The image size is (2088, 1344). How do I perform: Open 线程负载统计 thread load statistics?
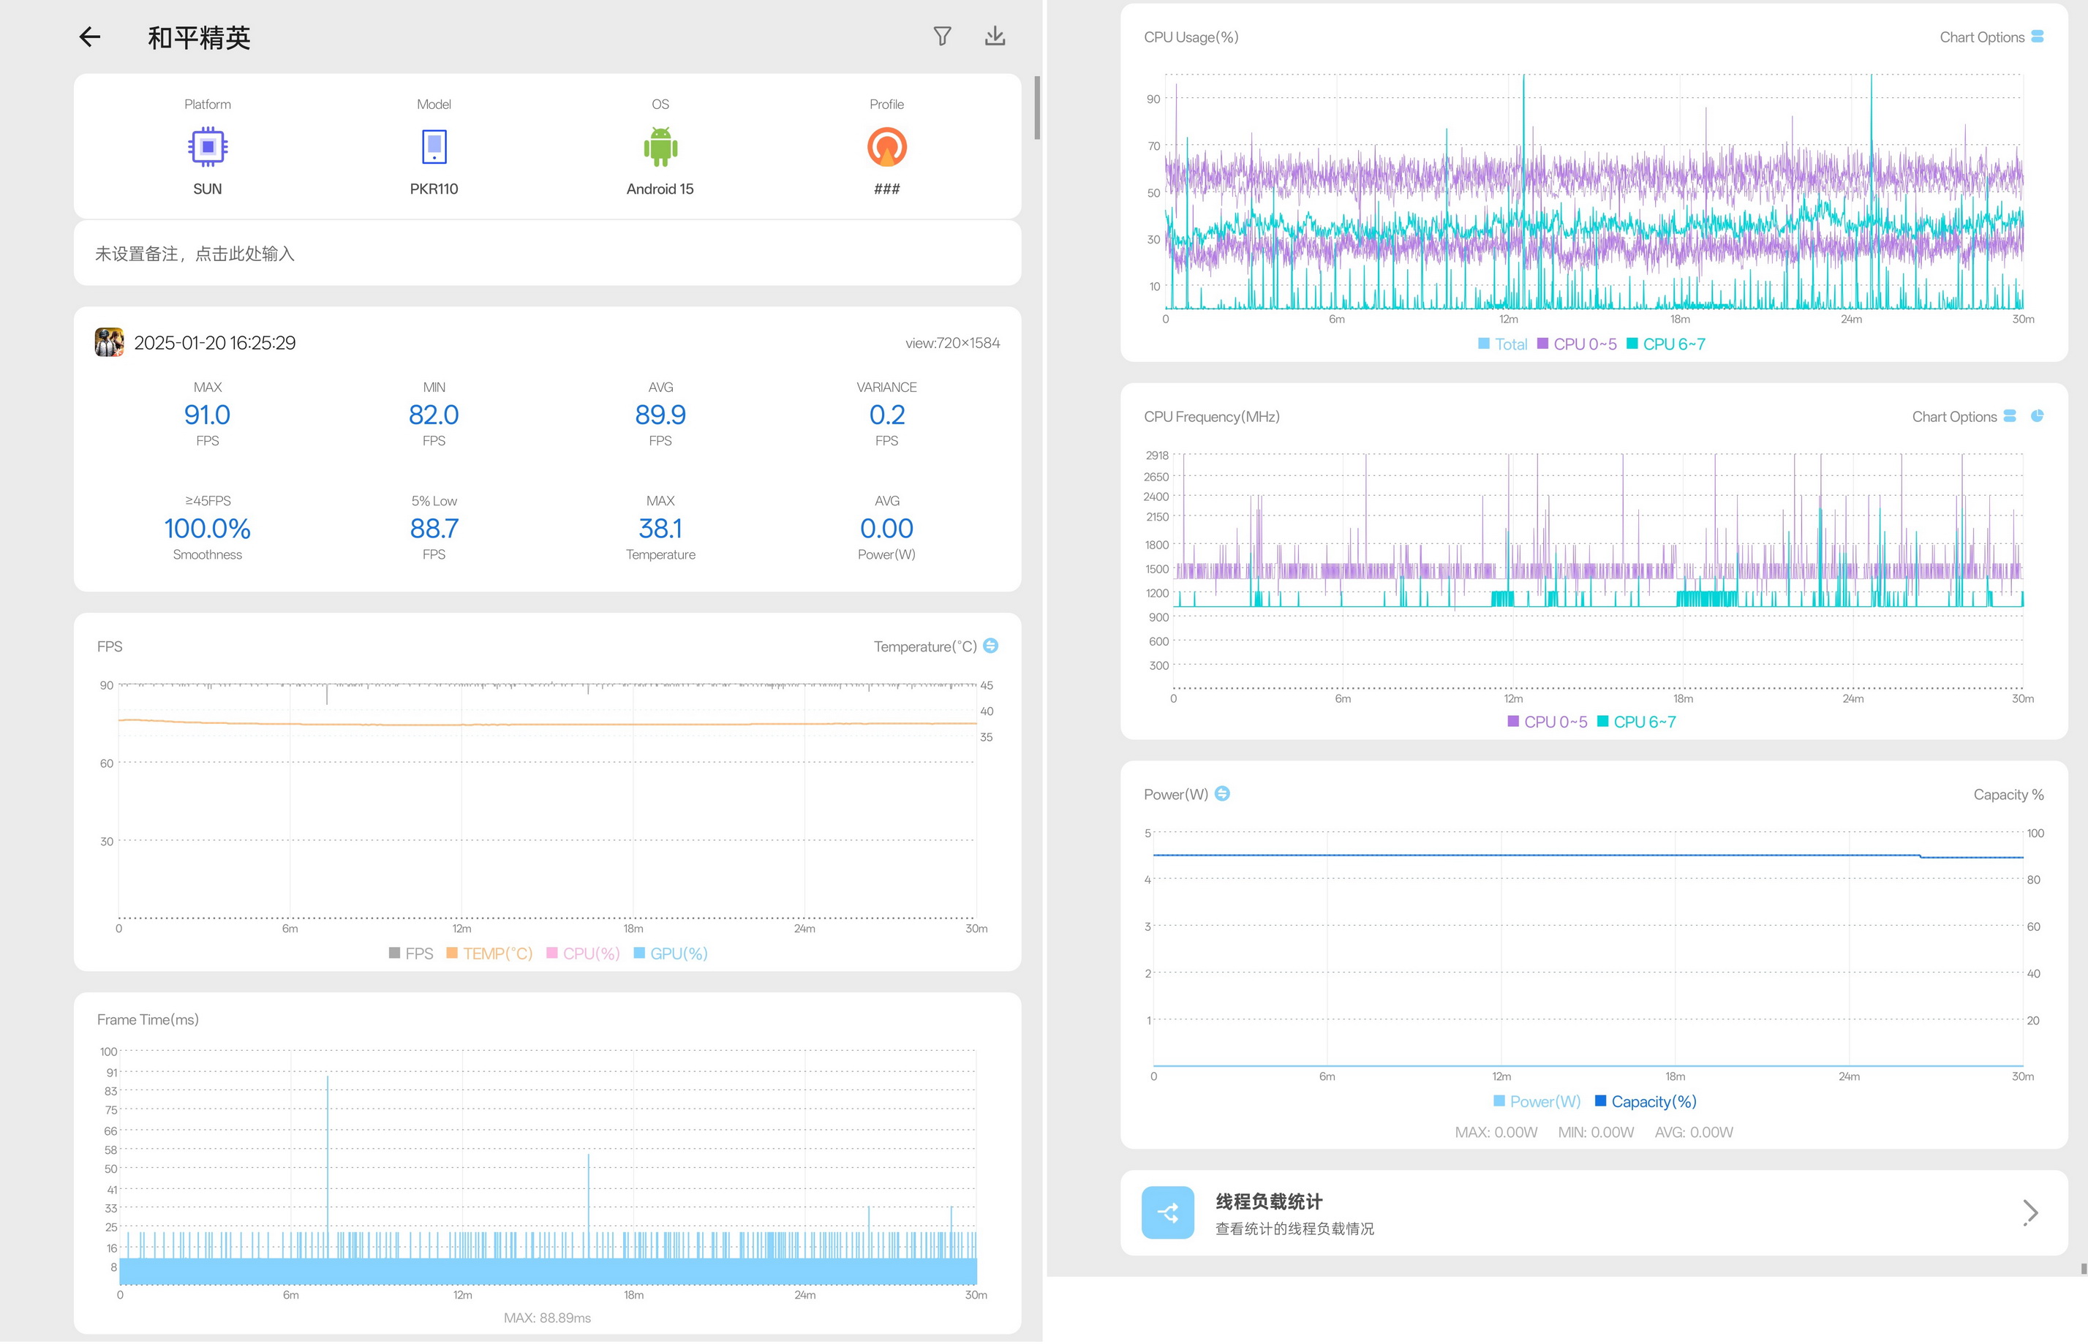point(1594,1214)
